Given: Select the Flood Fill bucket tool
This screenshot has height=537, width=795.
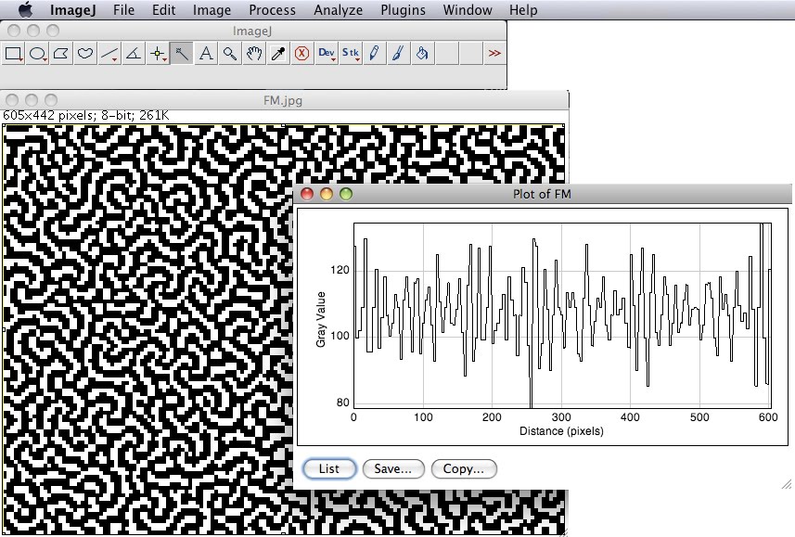Looking at the screenshot, I should tap(421, 54).
